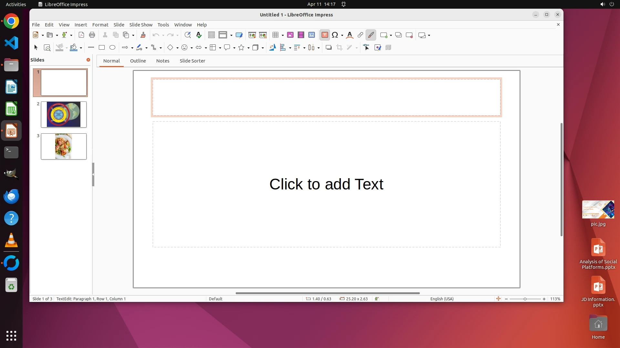The height and width of the screenshot is (348, 620).
Task: Open the Slide Show menu
Action: 141,25
